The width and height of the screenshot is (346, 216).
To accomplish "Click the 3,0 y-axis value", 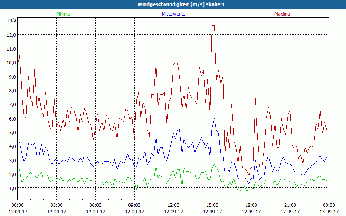I will [x=13, y=160].
